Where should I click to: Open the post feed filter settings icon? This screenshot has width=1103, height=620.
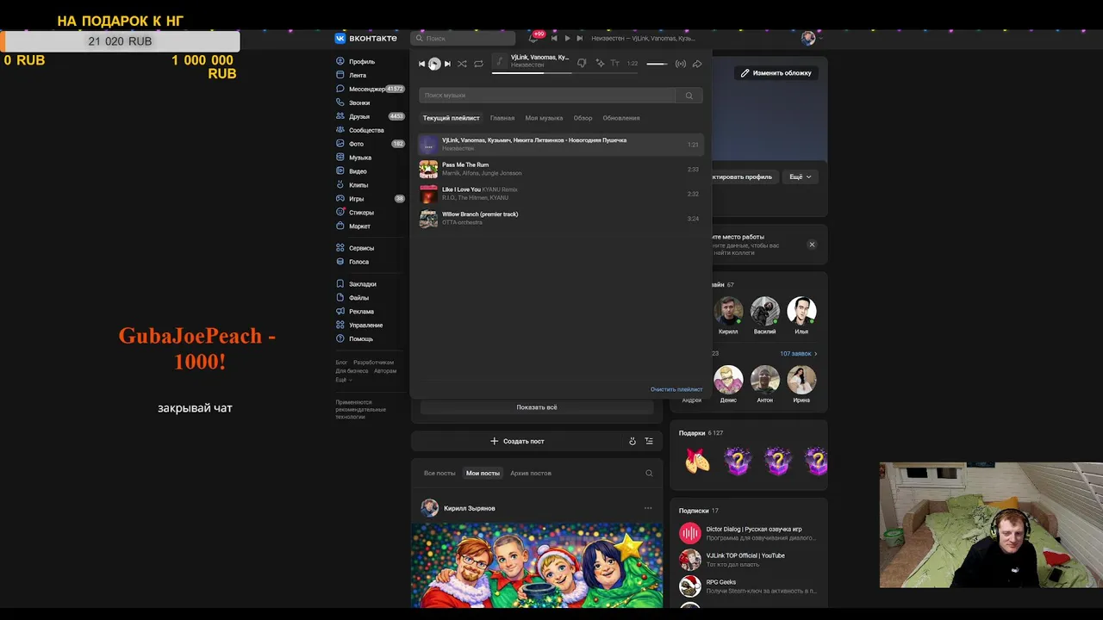(649, 441)
